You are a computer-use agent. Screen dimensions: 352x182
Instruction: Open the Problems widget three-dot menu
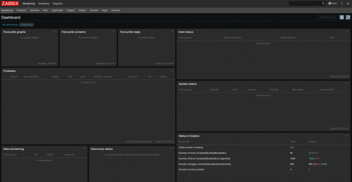[x=172, y=71]
